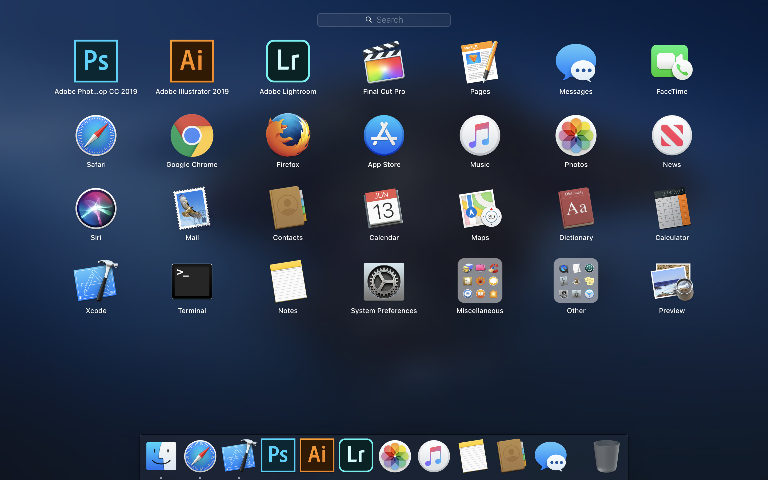Click Contacts icon in the Dock
This screenshot has height=480, width=768.
pyautogui.click(x=511, y=455)
